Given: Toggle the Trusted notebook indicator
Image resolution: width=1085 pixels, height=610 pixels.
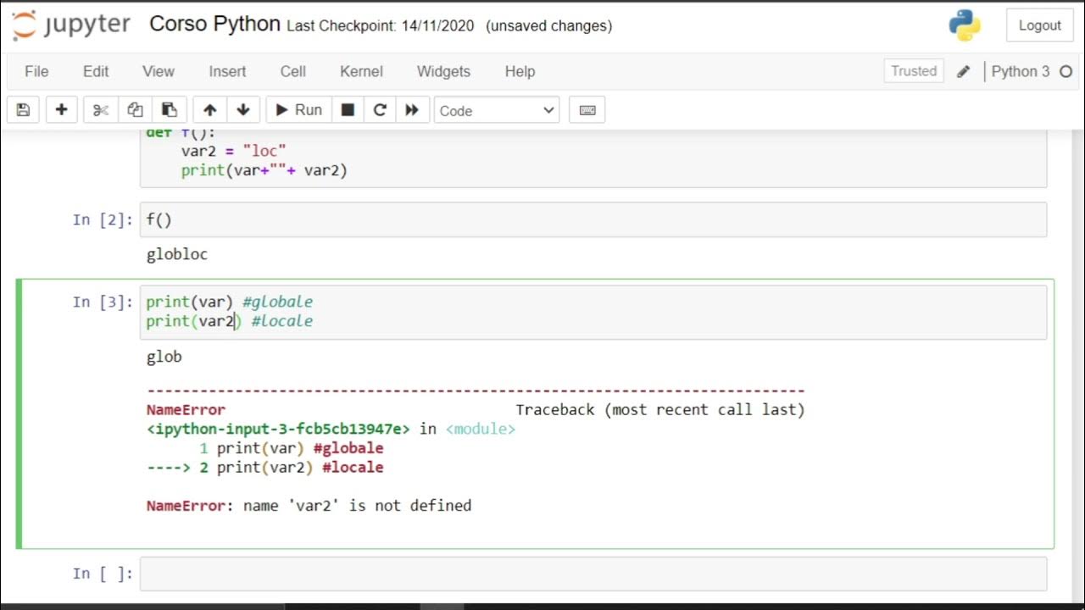Looking at the screenshot, I should 914,71.
